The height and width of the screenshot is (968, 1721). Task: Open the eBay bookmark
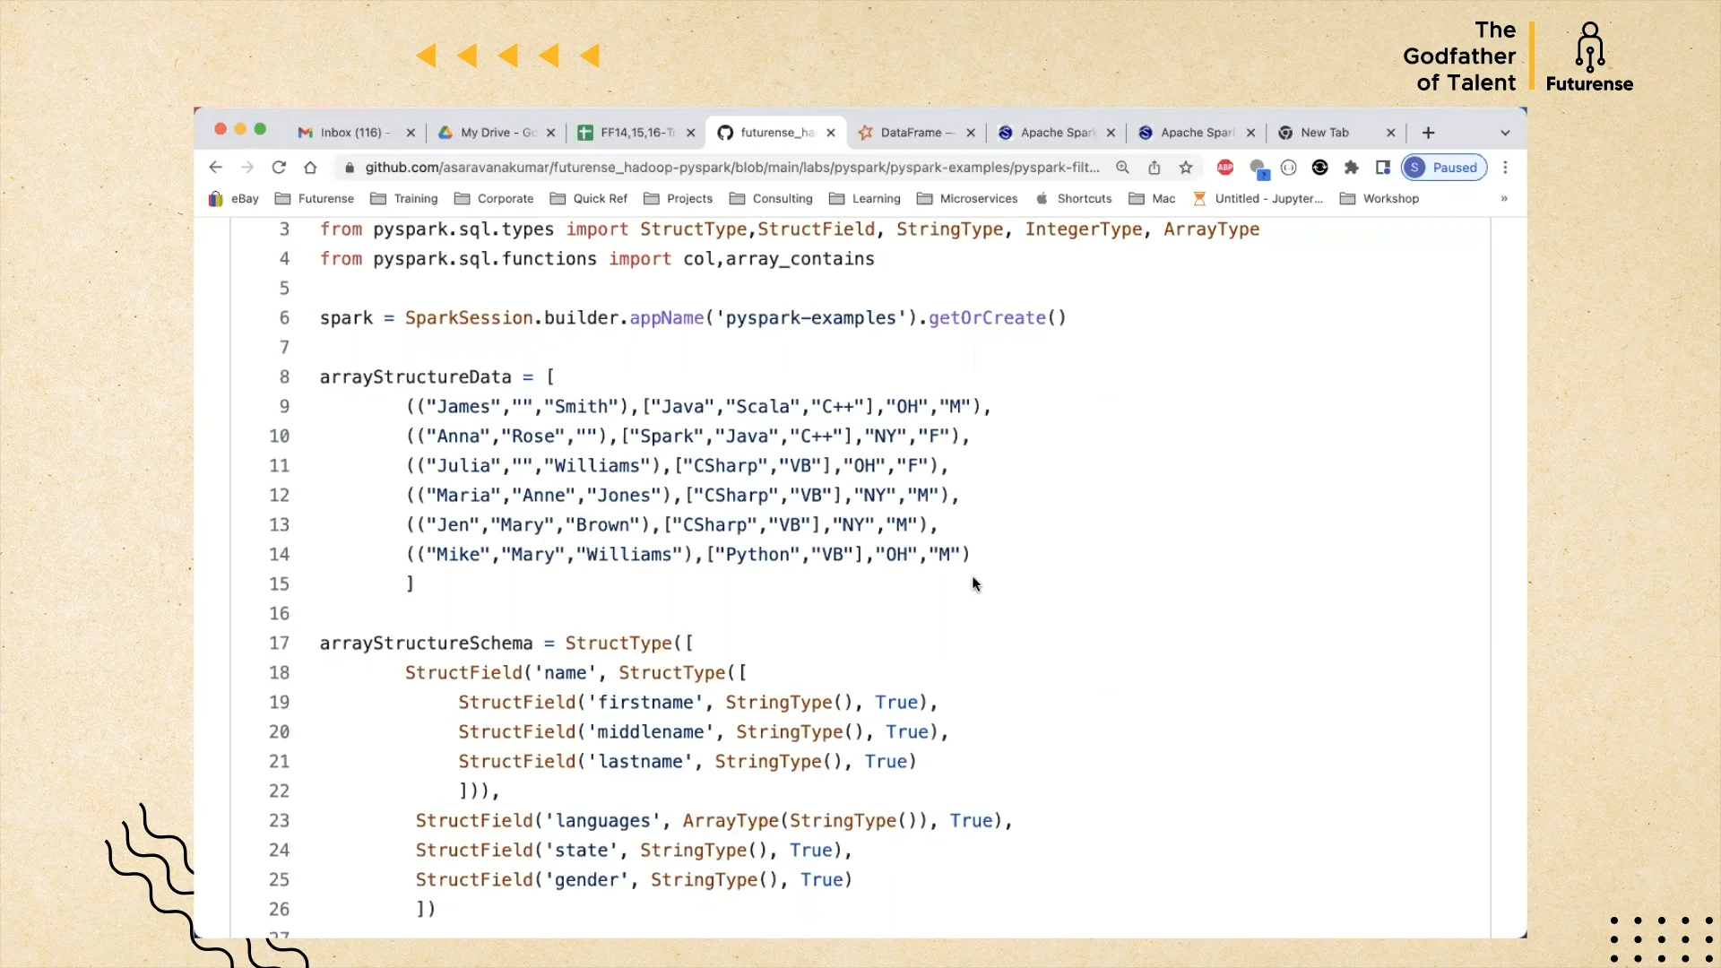[x=234, y=199]
